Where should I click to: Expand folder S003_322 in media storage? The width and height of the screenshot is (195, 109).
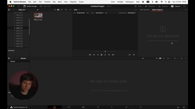click(15, 38)
